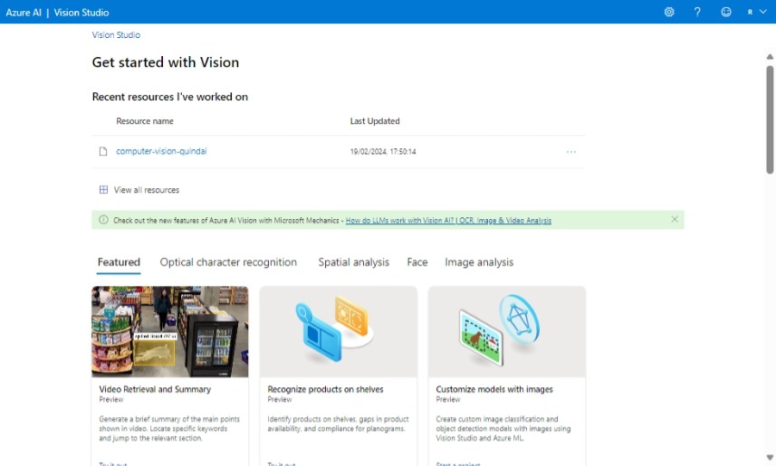The width and height of the screenshot is (776, 466).
Task: Switch to the Image analysis tab
Action: (479, 262)
